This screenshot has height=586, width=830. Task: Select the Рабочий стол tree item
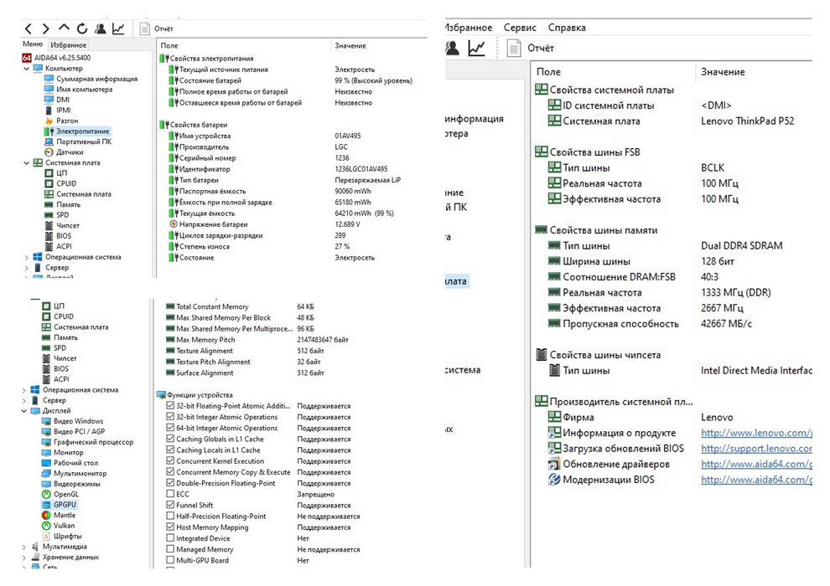75,463
